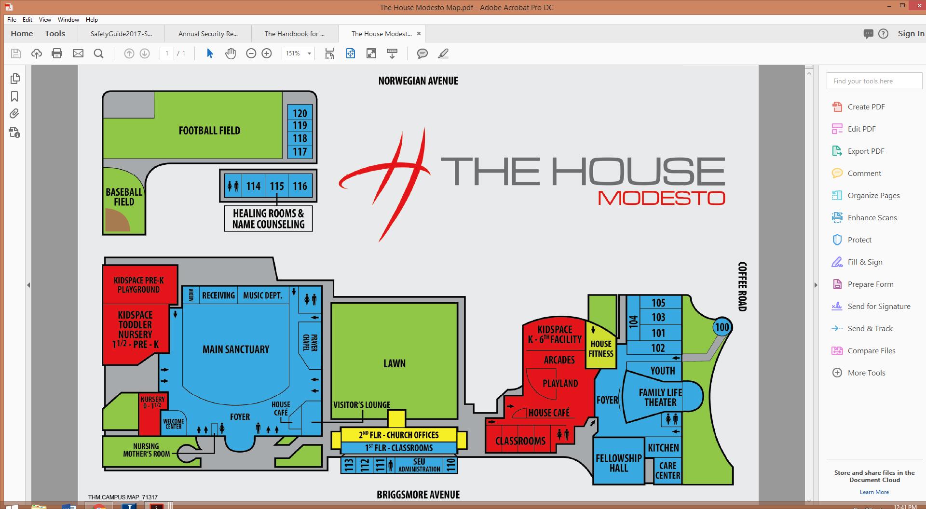Viewport: 926px width, 509px height.
Task: Close The House Modesto tab
Action: 419,34
